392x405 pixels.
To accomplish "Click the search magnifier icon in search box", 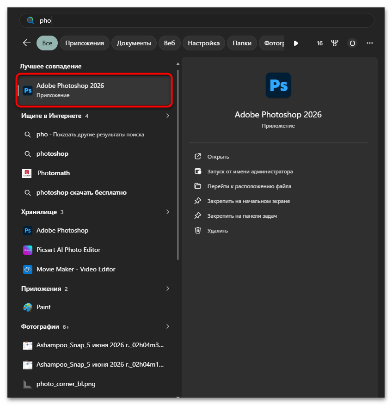I will pos(31,20).
